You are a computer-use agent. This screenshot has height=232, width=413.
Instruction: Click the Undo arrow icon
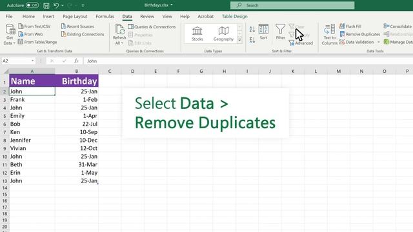point(56,5)
